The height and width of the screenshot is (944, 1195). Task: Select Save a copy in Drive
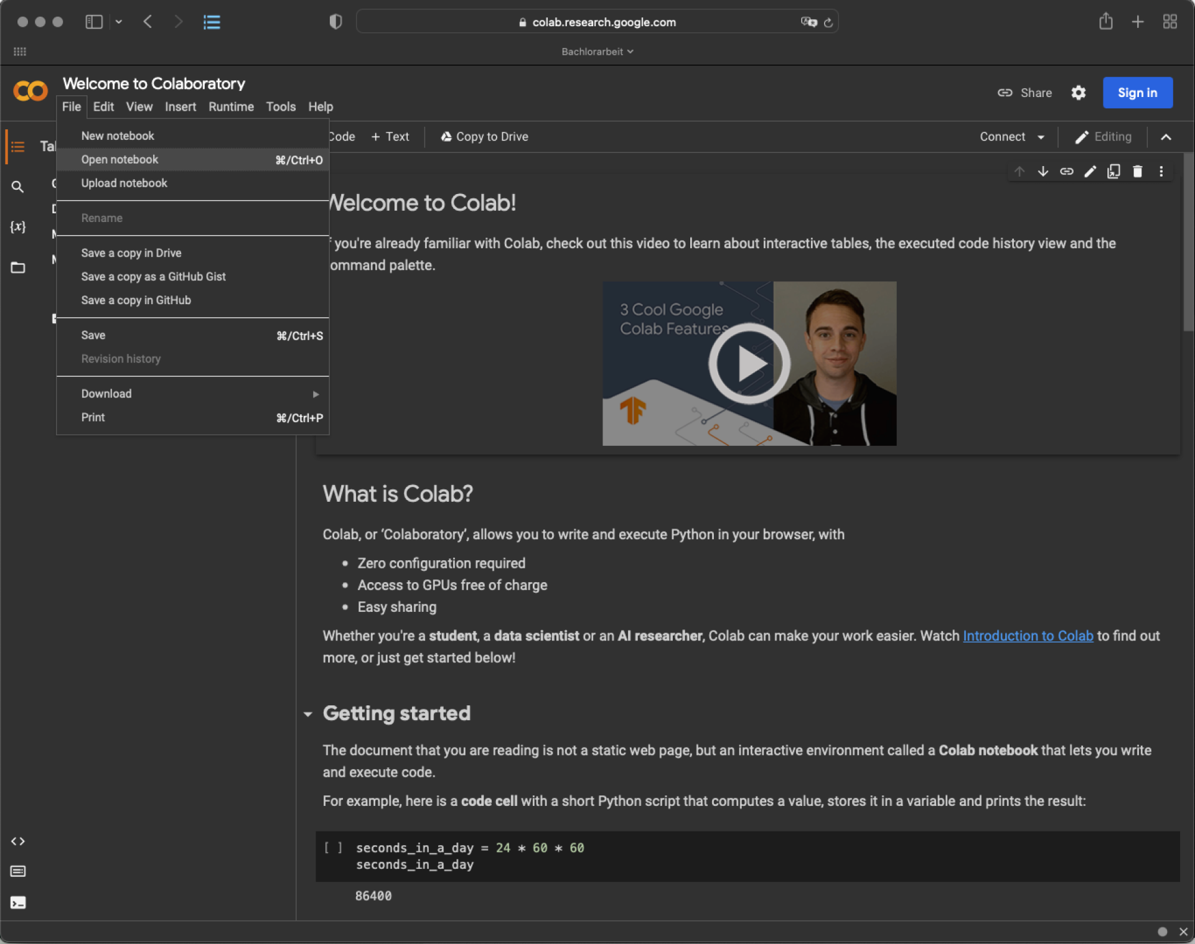pyautogui.click(x=192, y=252)
